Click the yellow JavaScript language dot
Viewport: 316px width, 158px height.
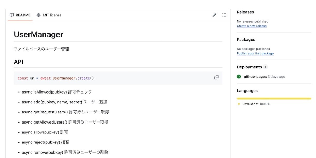(x=239, y=104)
